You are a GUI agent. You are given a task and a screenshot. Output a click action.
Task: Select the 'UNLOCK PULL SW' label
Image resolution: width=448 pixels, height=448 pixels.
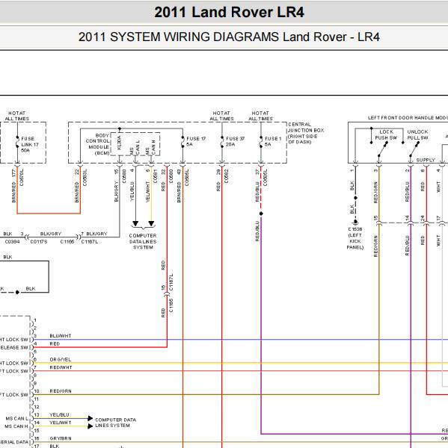pyautogui.click(x=417, y=135)
